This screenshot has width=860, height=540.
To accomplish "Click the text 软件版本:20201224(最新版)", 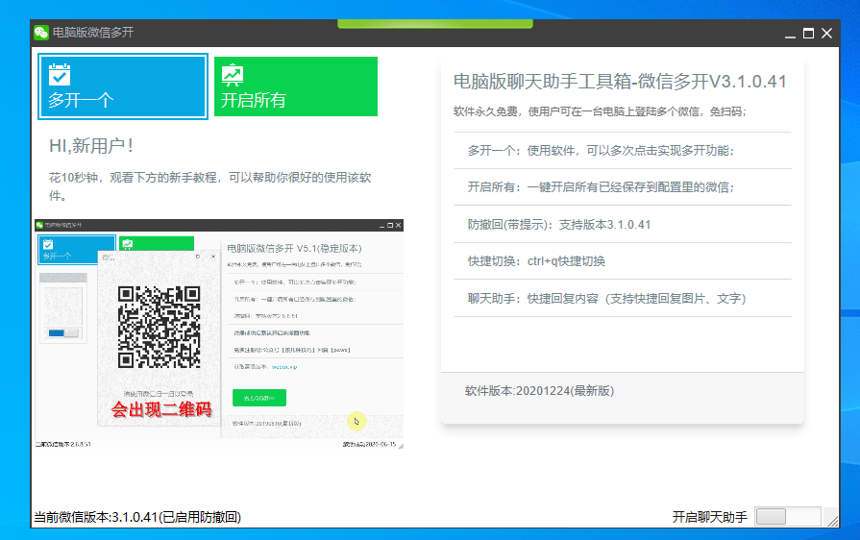I will coord(539,391).
